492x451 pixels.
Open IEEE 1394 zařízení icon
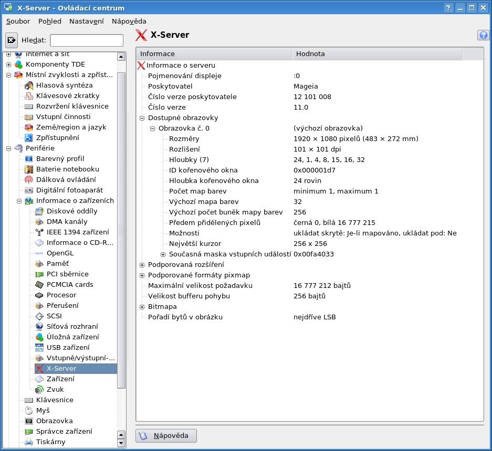[39, 232]
